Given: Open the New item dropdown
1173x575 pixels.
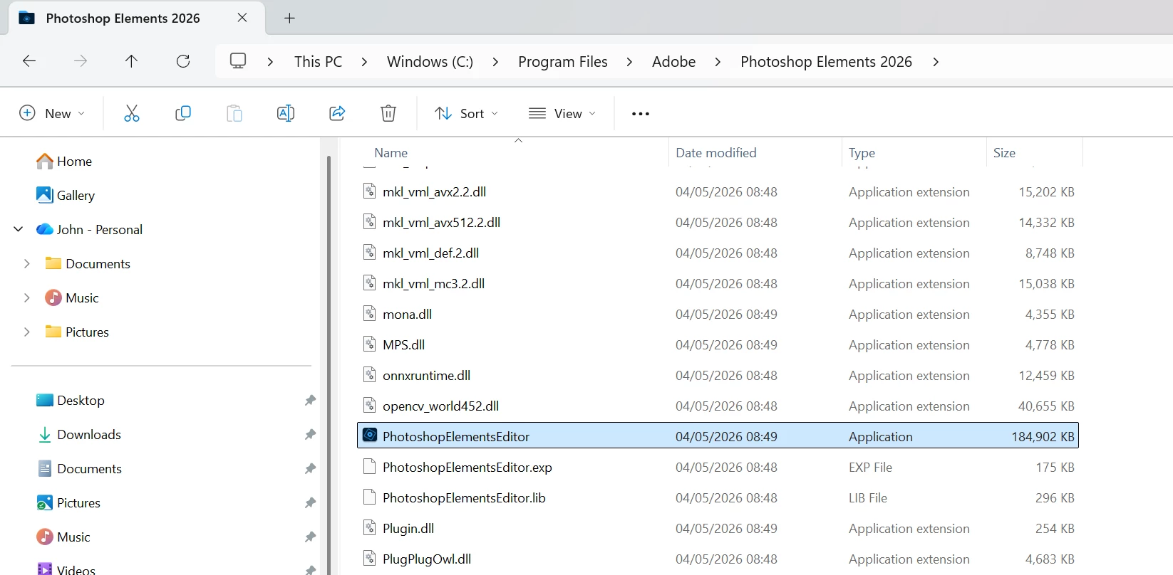Looking at the screenshot, I should pos(52,113).
